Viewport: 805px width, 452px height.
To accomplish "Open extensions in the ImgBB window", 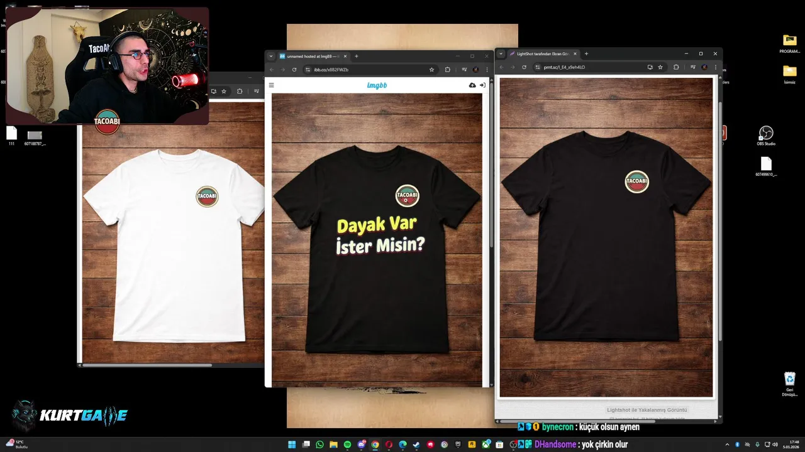I will coord(447,70).
